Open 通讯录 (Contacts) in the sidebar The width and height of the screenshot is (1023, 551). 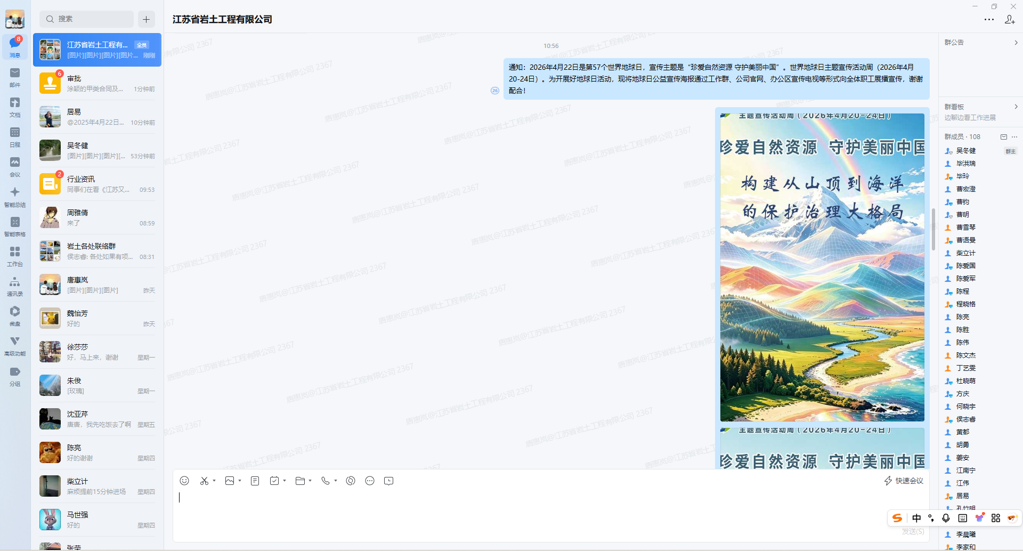[15, 286]
